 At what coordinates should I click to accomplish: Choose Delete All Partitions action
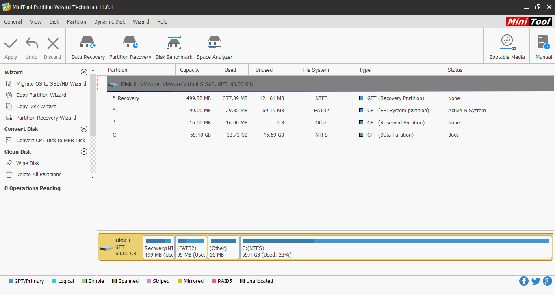[39, 174]
